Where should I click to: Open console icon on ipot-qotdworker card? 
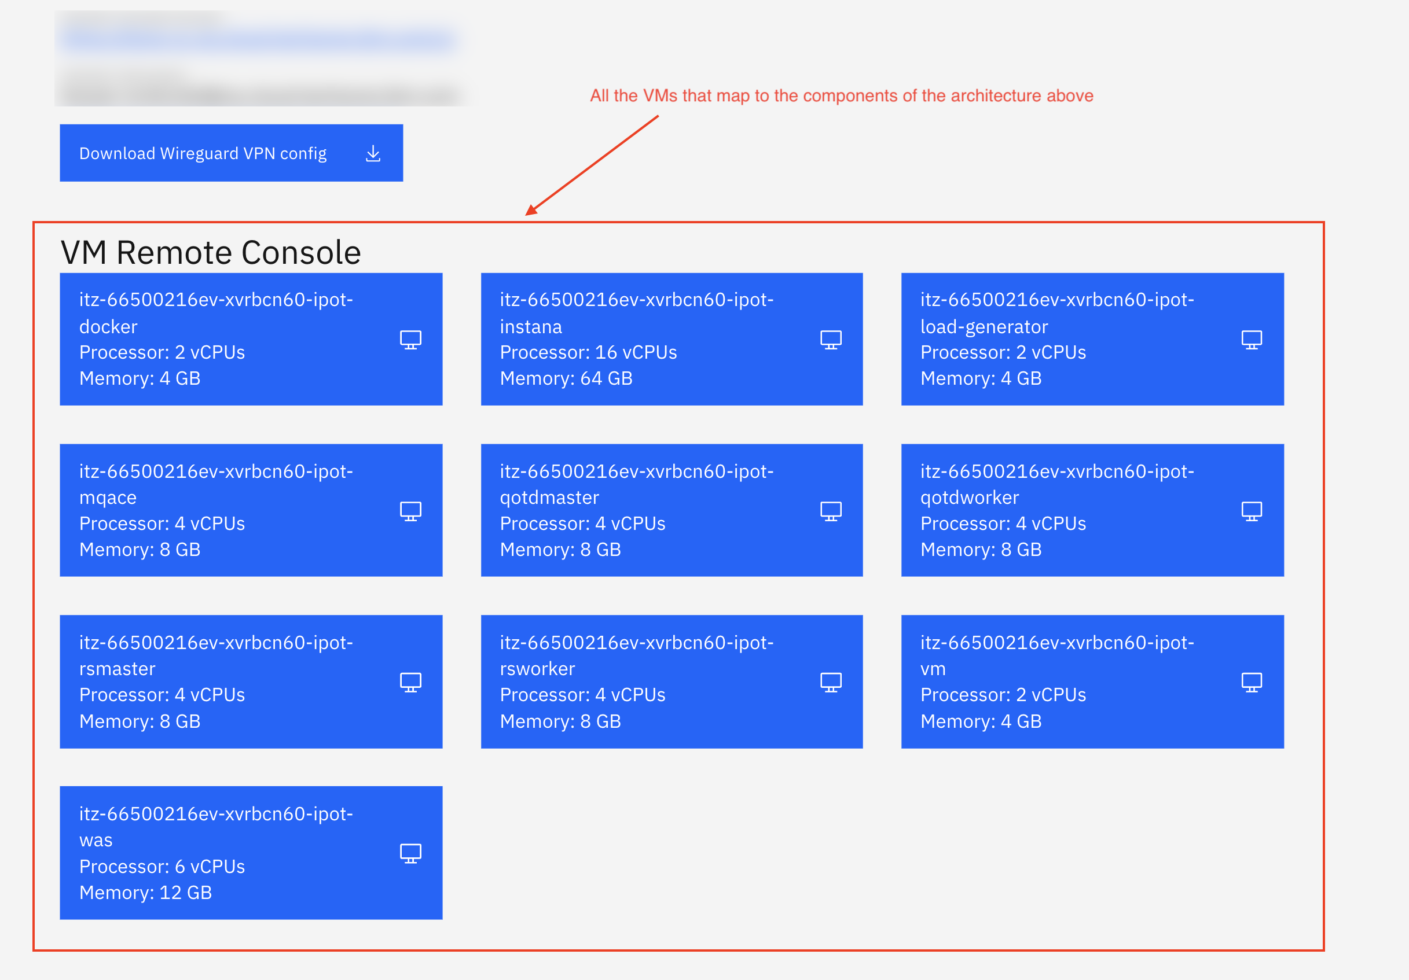(x=1252, y=510)
